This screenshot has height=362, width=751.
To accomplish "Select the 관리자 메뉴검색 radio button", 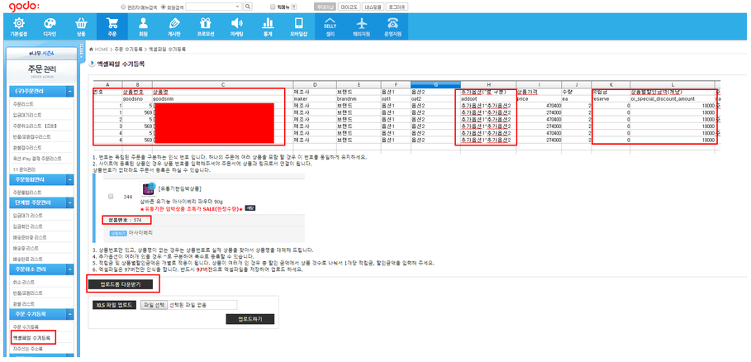I will (x=124, y=5).
